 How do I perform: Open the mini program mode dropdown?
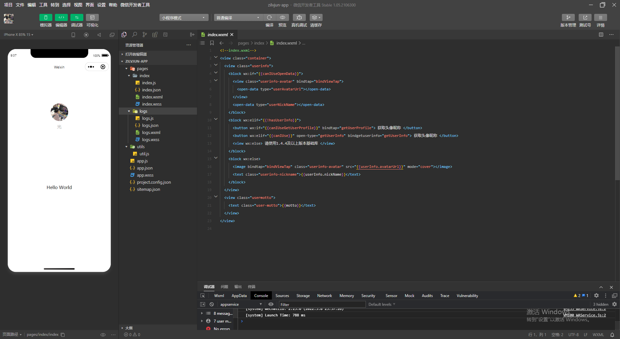183,18
